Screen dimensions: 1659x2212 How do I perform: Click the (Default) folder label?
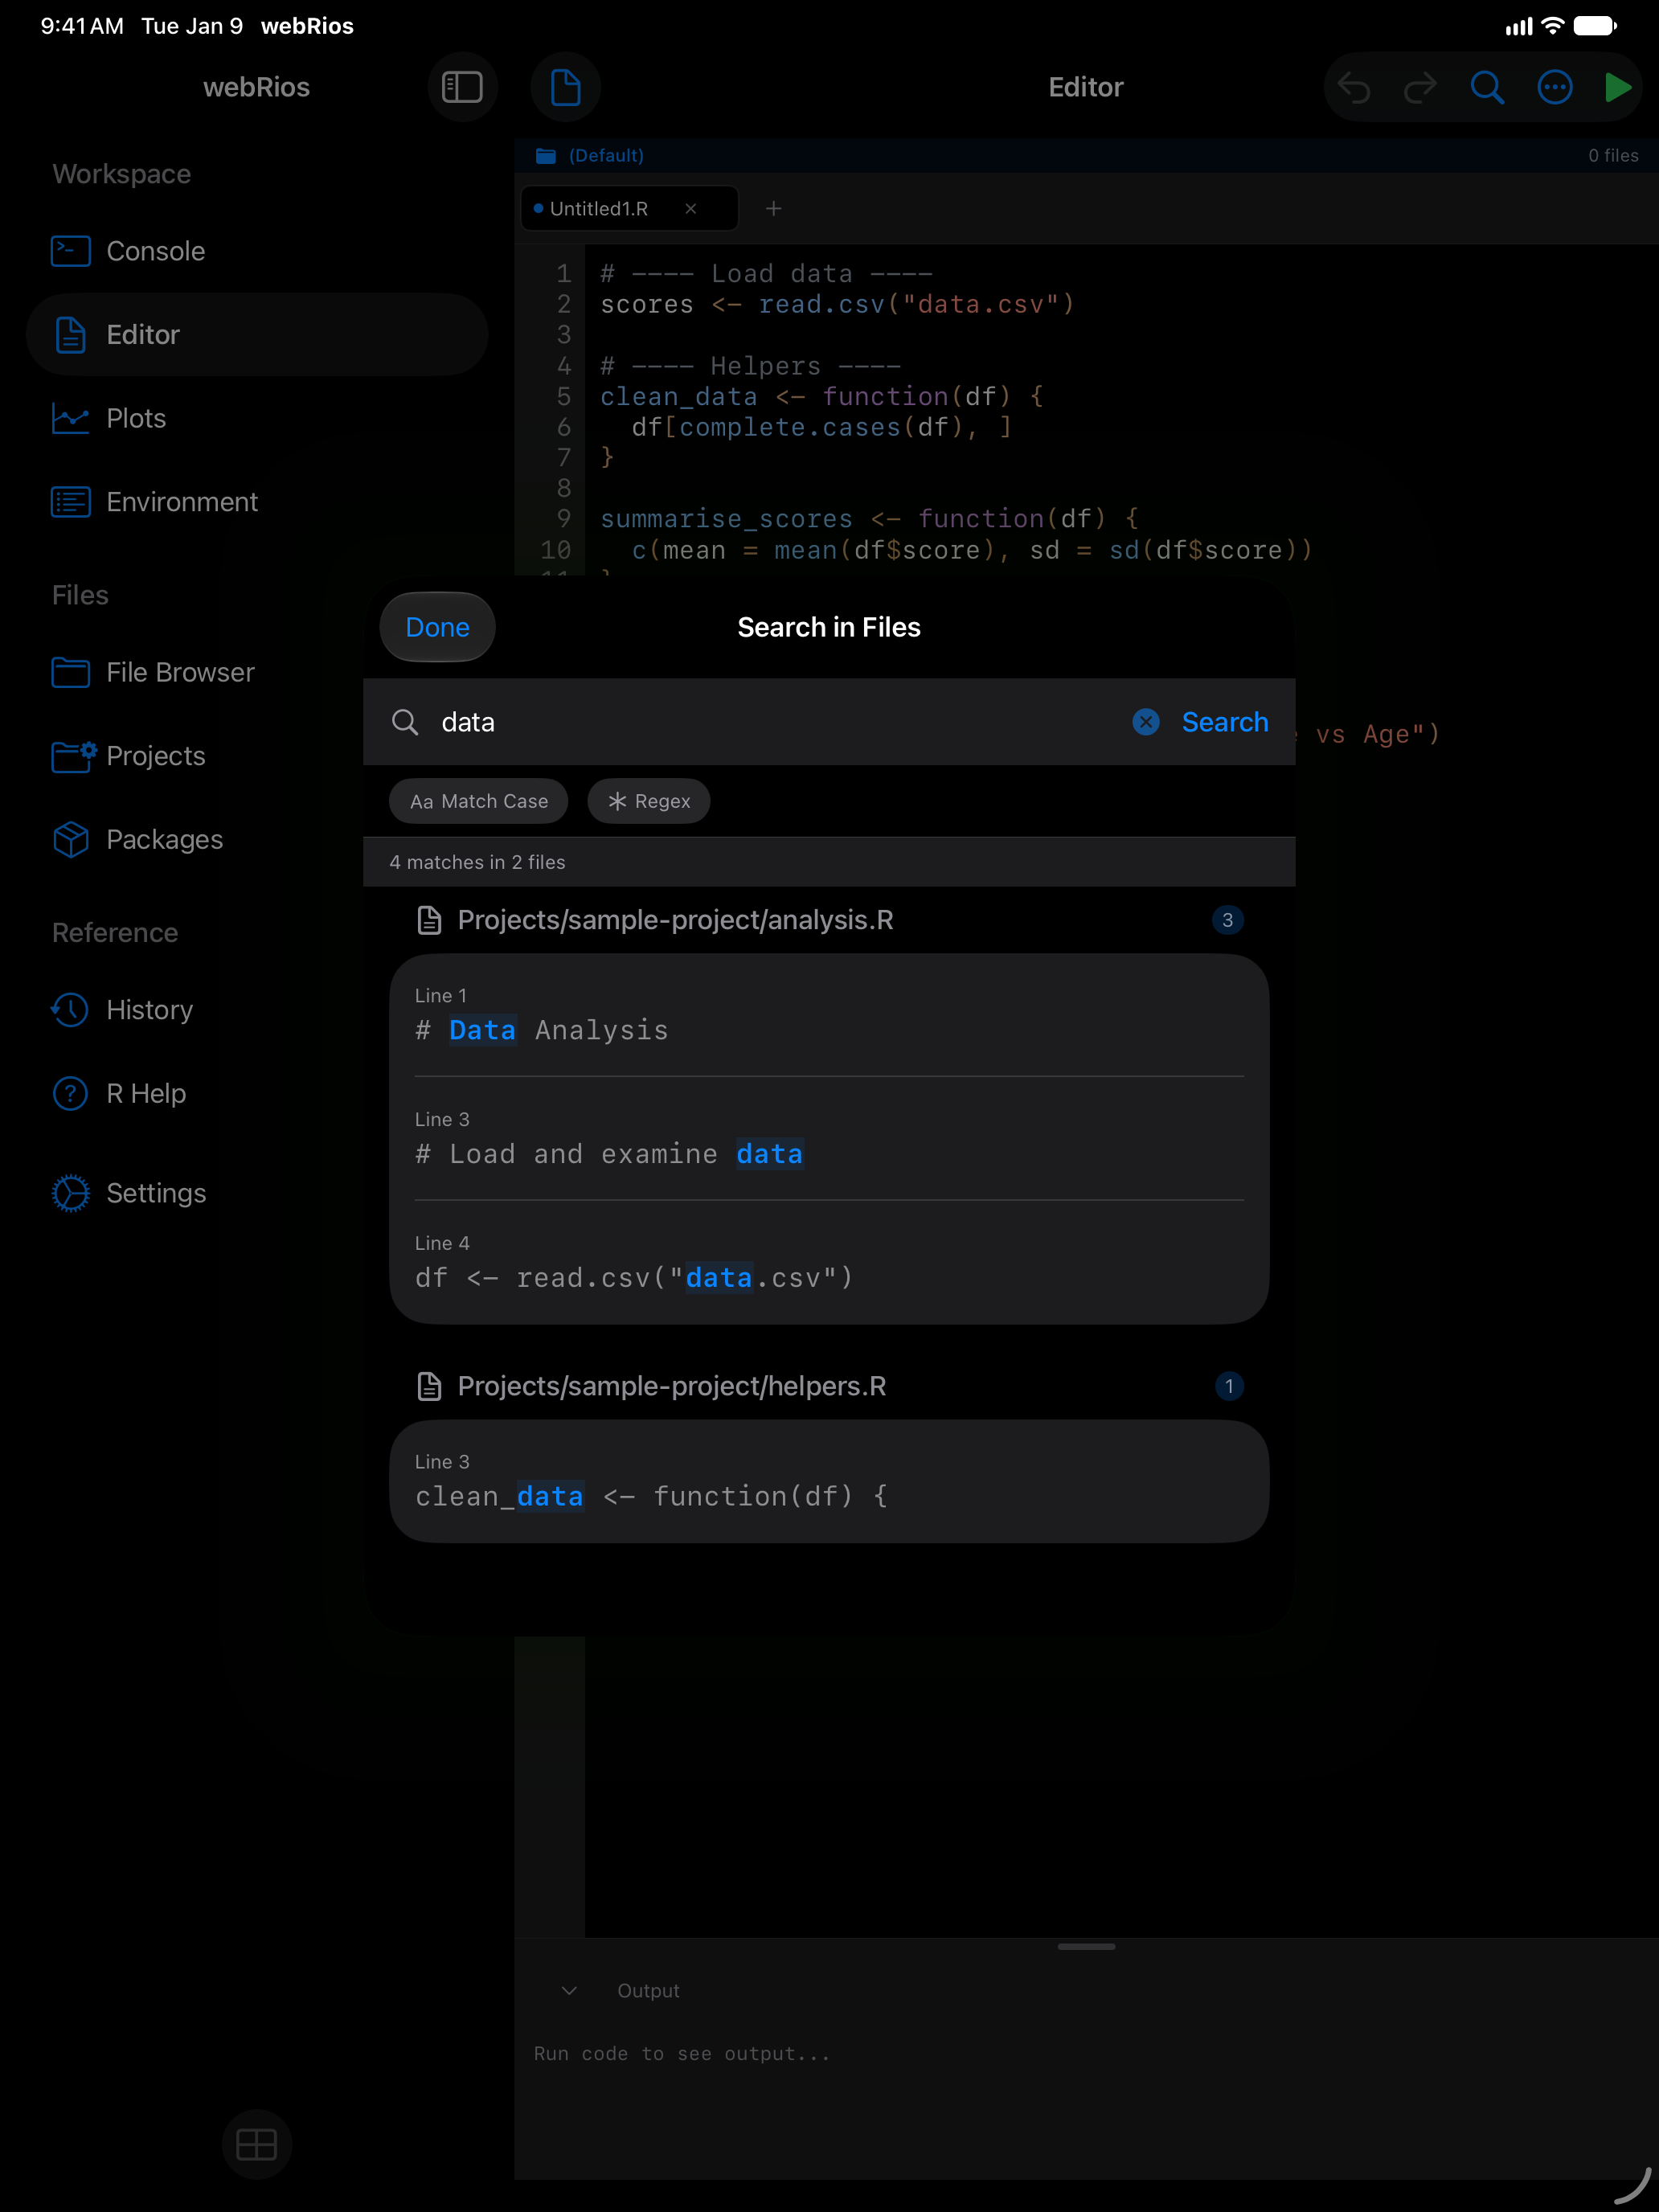click(x=606, y=155)
